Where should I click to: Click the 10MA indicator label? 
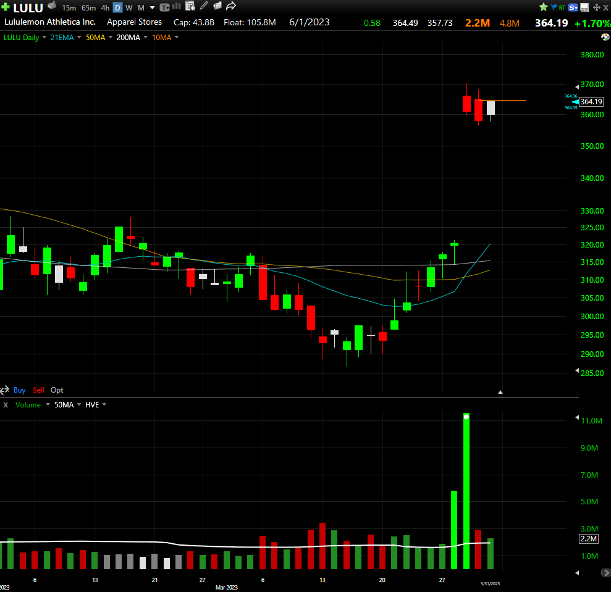162,38
